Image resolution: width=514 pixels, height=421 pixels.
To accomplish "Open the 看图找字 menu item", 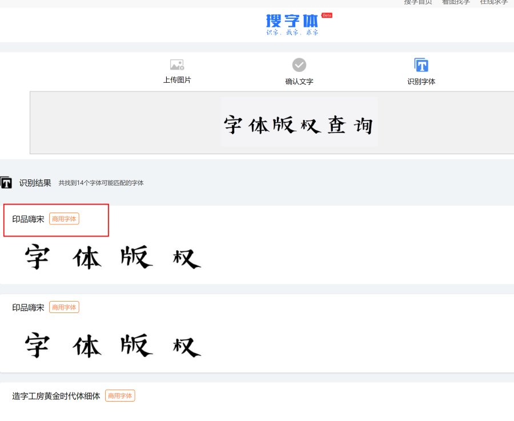I will click(x=455, y=2).
